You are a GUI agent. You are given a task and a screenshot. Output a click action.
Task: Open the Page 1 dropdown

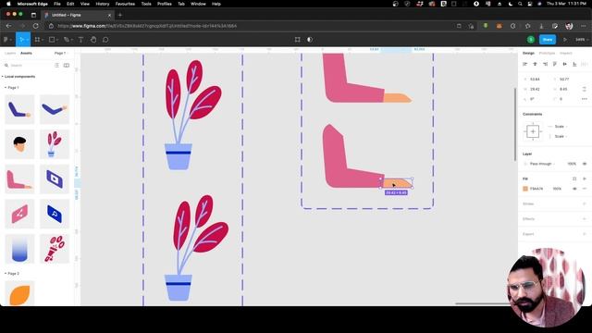pyautogui.click(x=60, y=54)
